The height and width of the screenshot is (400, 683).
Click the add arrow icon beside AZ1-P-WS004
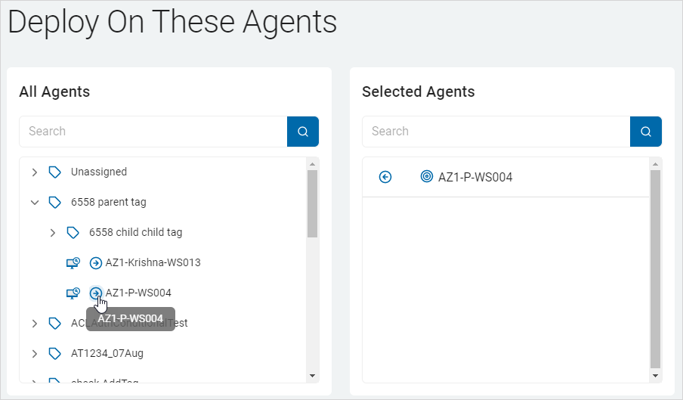[x=96, y=293]
